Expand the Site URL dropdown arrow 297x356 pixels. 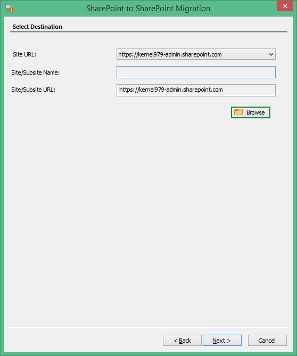[271, 54]
